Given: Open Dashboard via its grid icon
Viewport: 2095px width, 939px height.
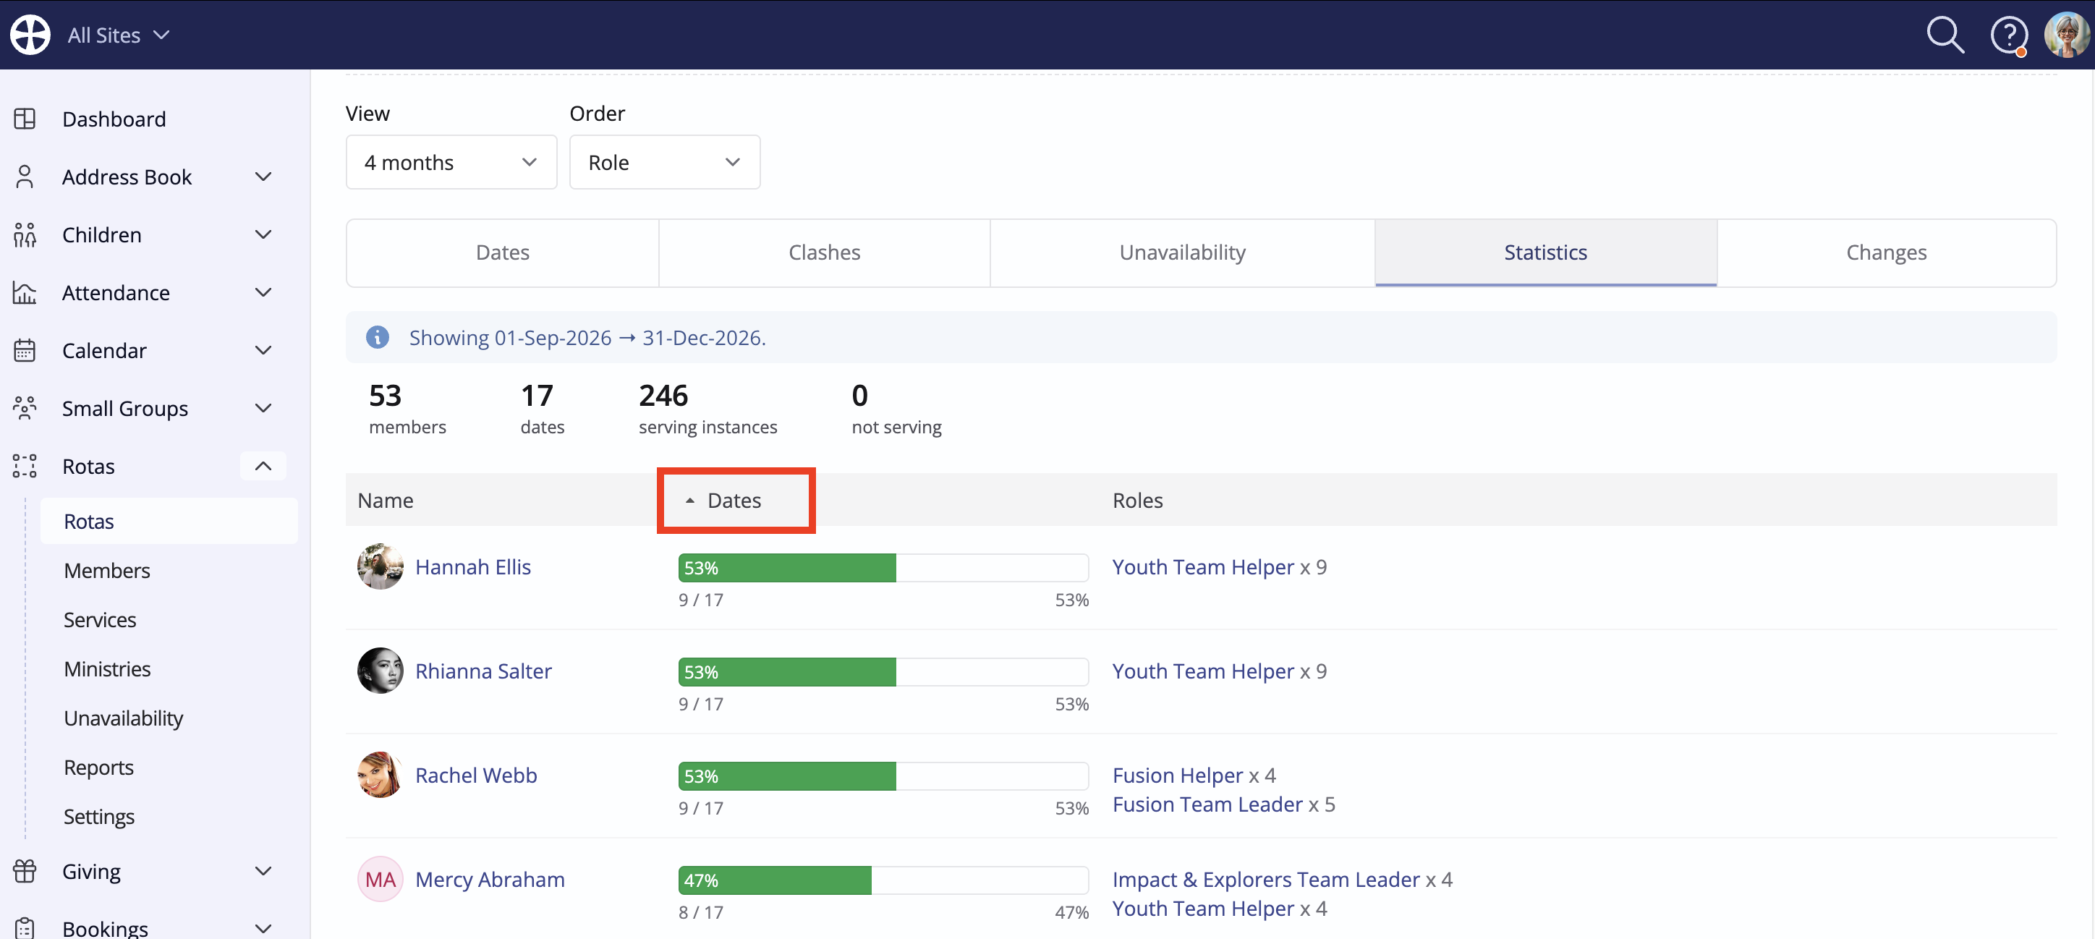Looking at the screenshot, I should click(x=25, y=119).
